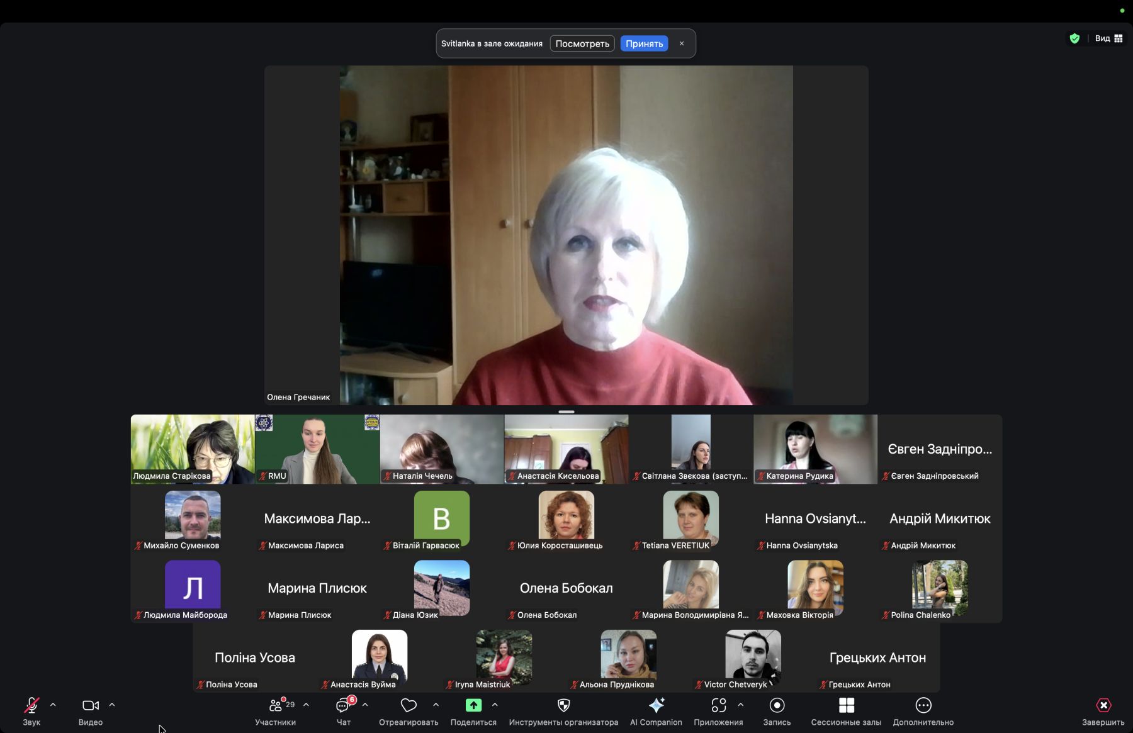Open the View layout menu
The image size is (1133, 733).
(x=1109, y=38)
